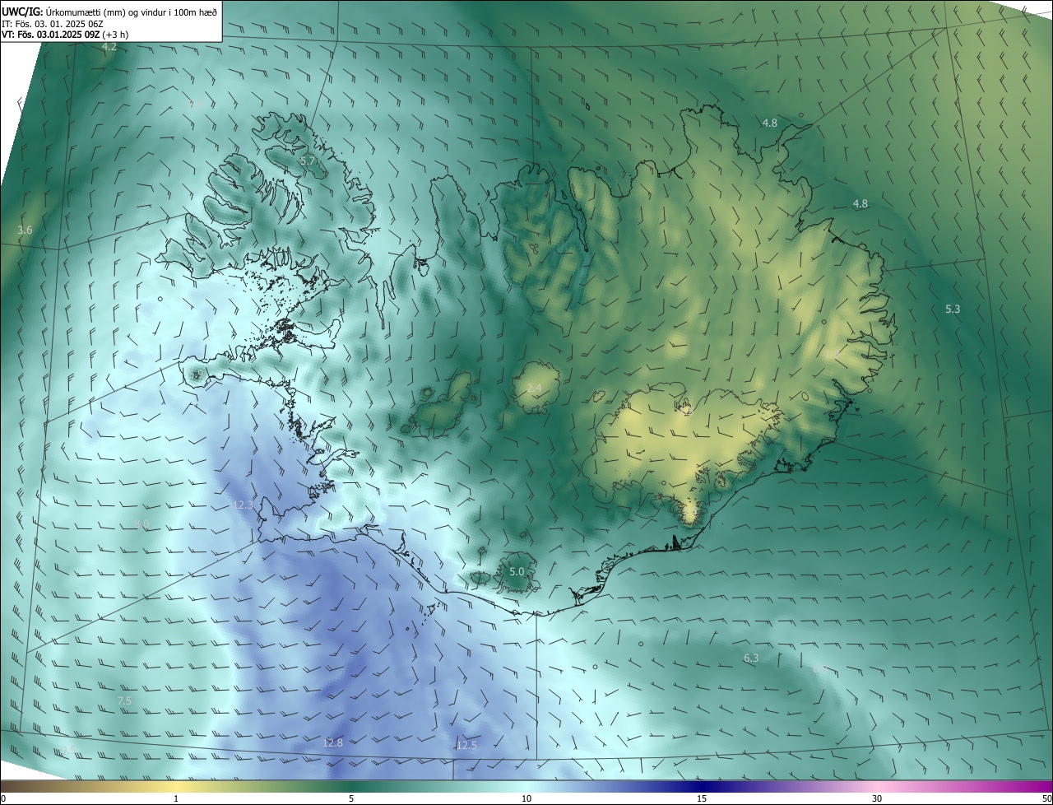
Task: Click the 12.3 value off the southwest coast
Action: (x=244, y=505)
